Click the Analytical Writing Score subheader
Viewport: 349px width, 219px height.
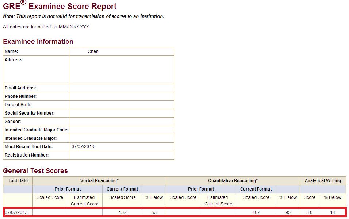tap(309, 197)
